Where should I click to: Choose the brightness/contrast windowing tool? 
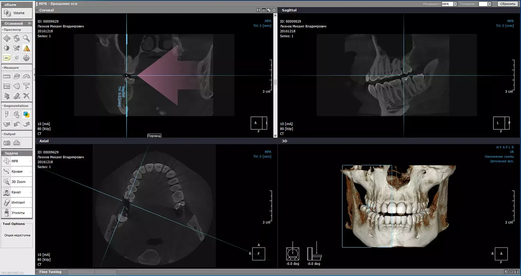(x=7, y=48)
